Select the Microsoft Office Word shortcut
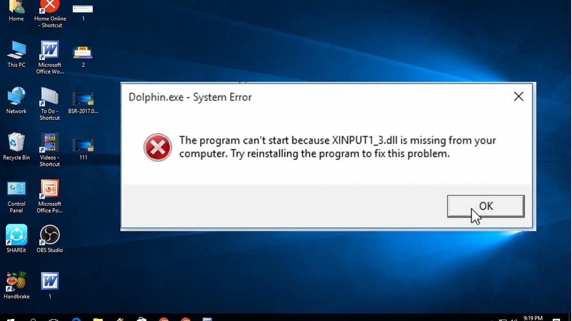This screenshot has width=572, height=321. pos(50,58)
